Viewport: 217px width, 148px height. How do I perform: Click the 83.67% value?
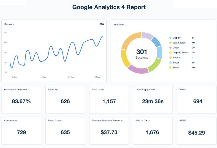[21, 101]
